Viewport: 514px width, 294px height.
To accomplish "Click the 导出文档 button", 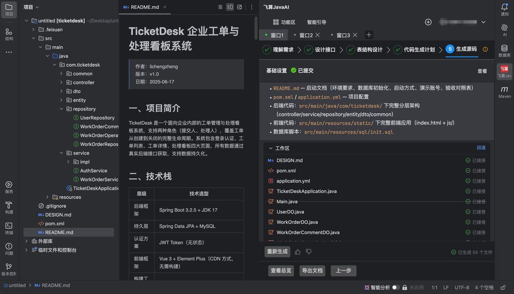I will click(312, 271).
